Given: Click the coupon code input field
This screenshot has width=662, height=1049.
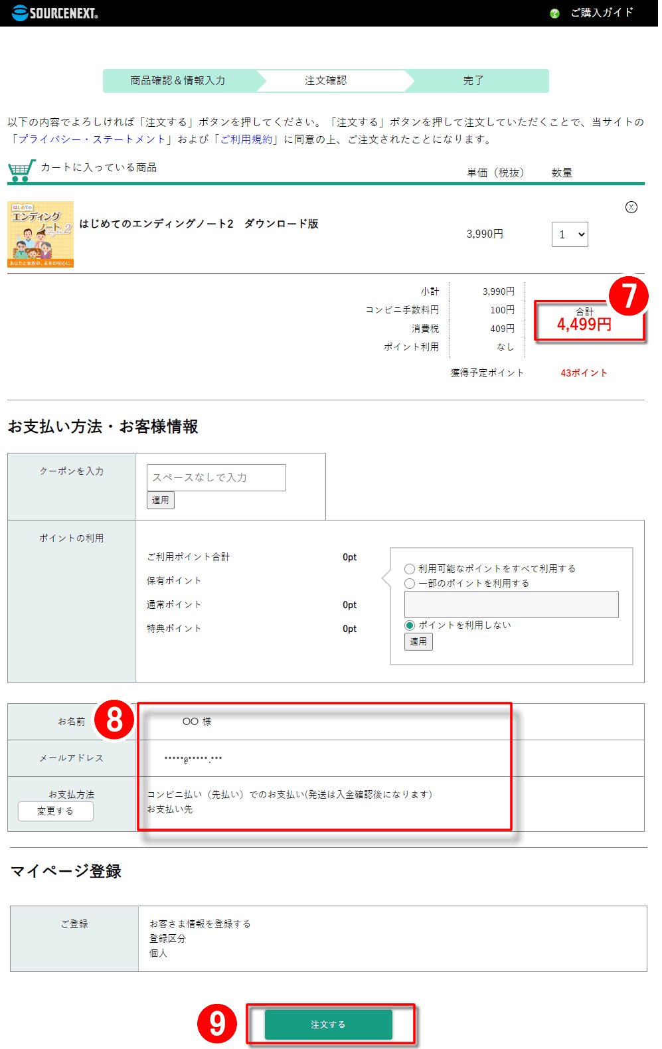Looking at the screenshot, I should click(x=216, y=477).
